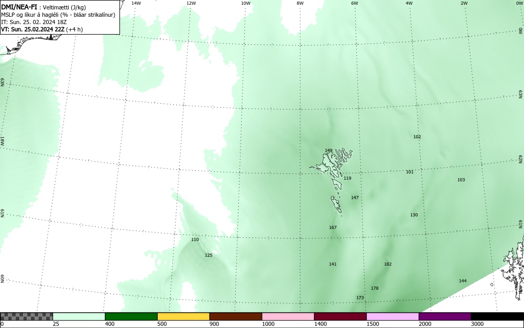Click the Shetland Islands outline
The width and height of the screenshot is (524, 328).
click(x=514, y=267)
